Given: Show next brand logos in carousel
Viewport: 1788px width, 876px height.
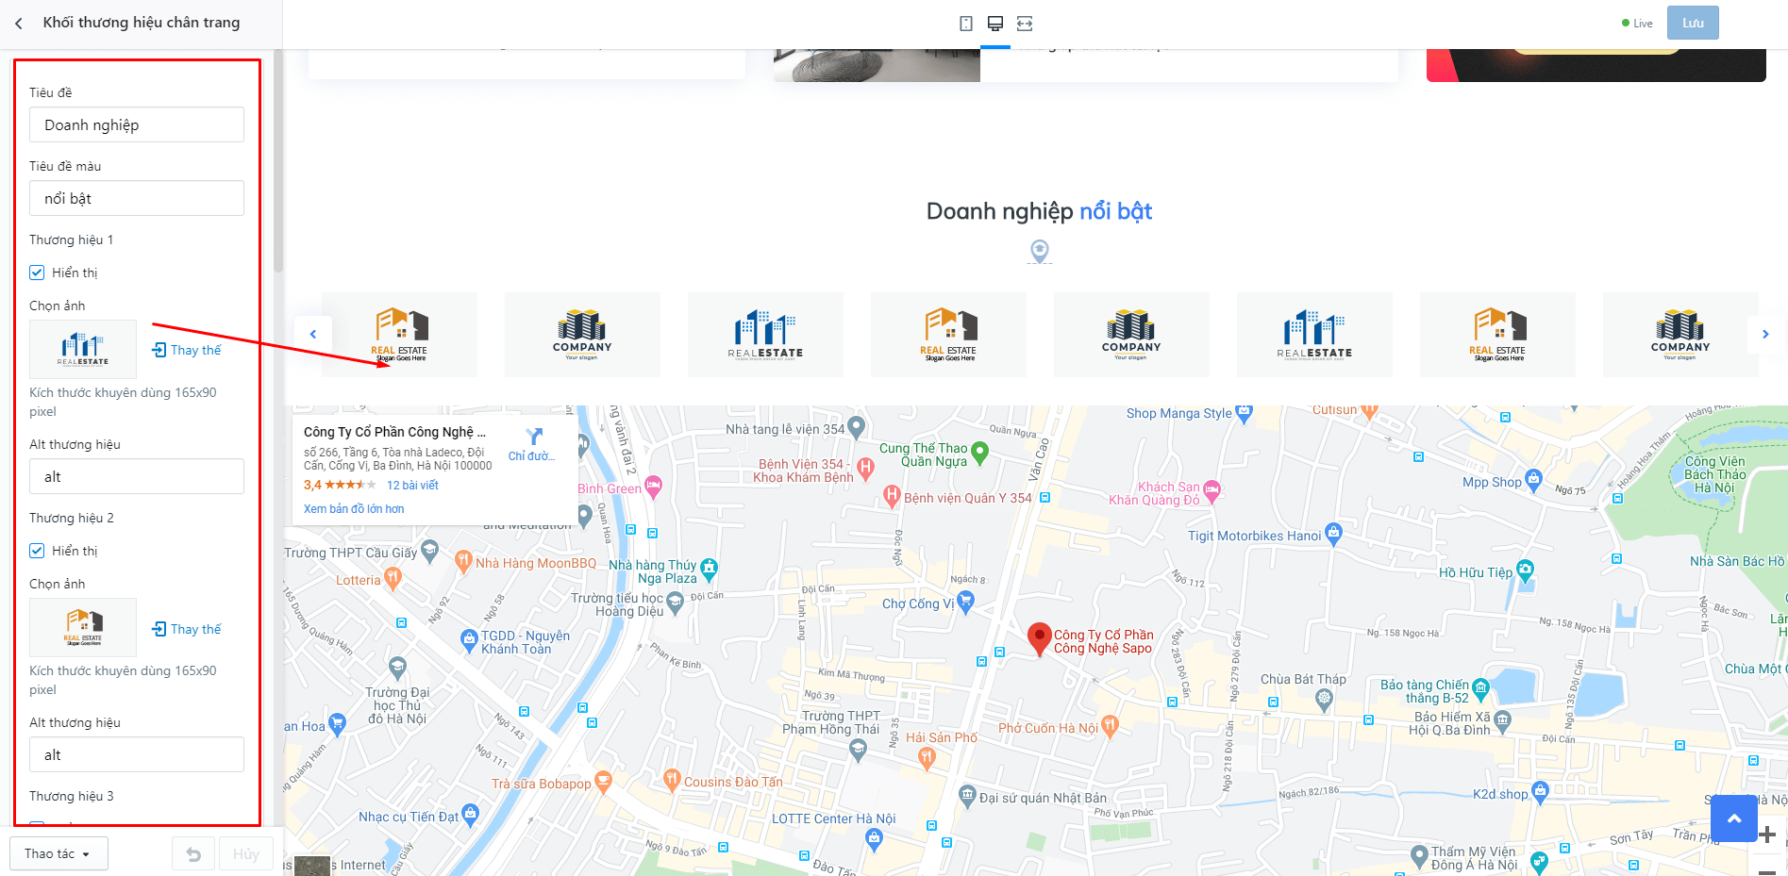Looking at the screenshot, I should coord(1765,334).
